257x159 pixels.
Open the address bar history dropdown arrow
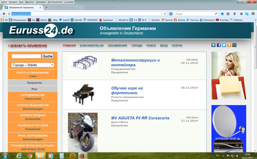[x=162, y=14]
